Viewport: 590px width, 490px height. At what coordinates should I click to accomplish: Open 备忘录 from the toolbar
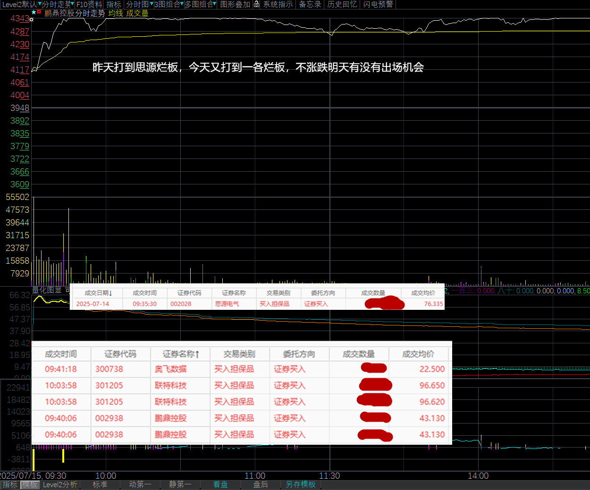[310, 4]
